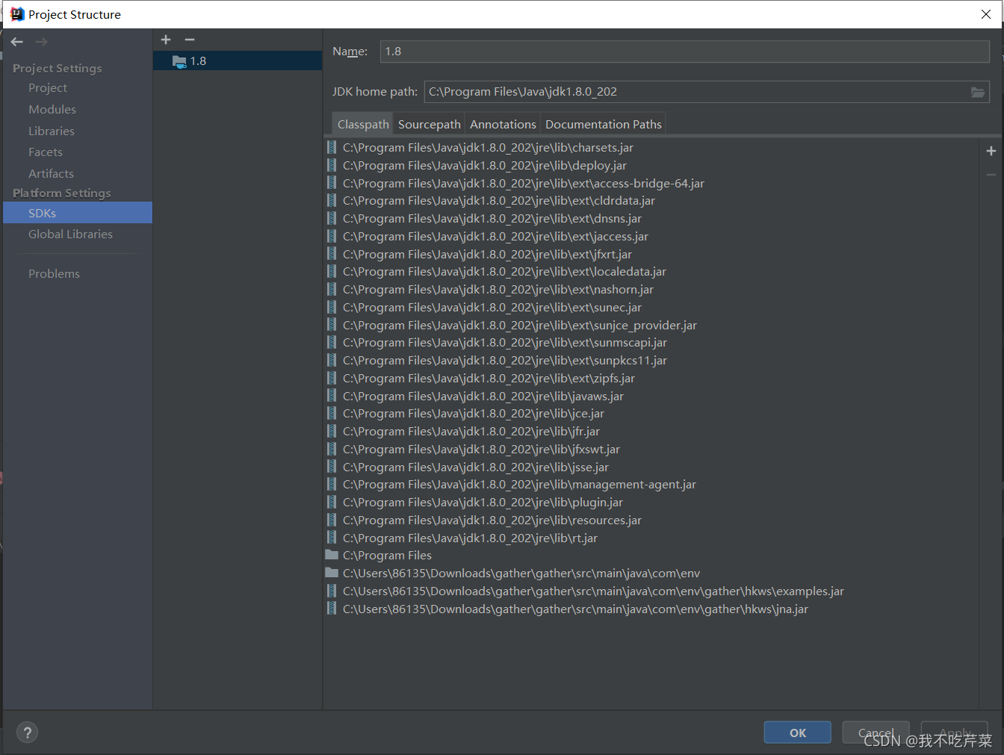Select SDKs in Platform Settings

(x=78, y=213)
